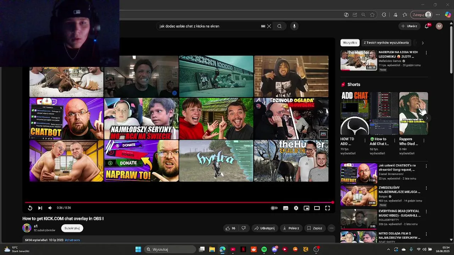Focus the YouTube search input
Viewport: 454px width, 255px height.
coord(209,26)
